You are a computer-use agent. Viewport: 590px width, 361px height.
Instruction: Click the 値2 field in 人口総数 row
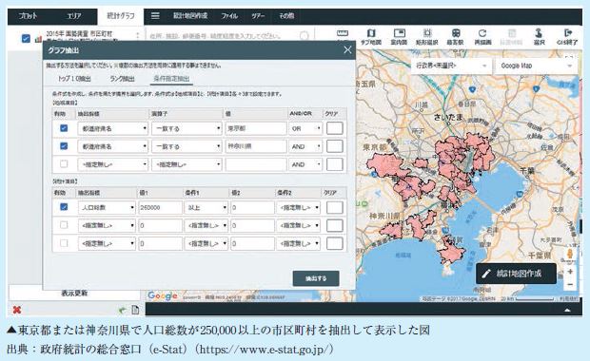pyautogui.click(x=252, y=207)
